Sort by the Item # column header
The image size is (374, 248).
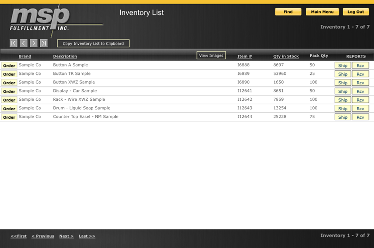(244, 56)
